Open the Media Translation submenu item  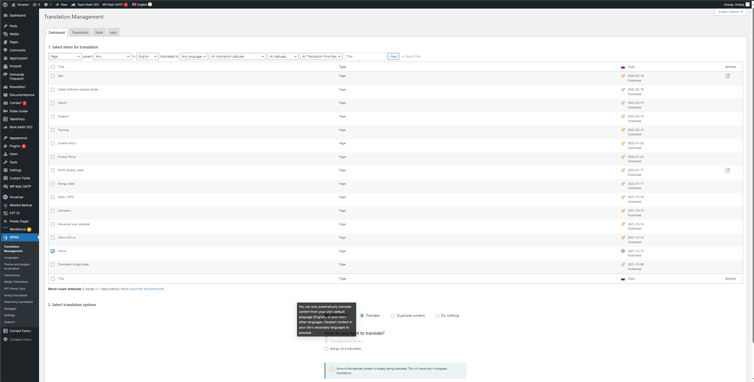[16, 282]
